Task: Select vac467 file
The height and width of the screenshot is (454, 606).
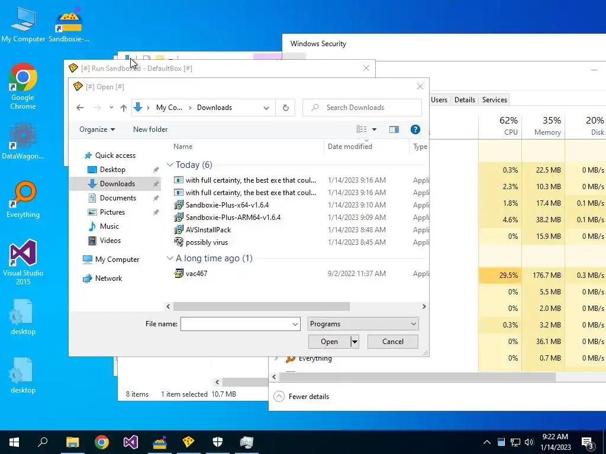Action: click(x=196, y=273)
